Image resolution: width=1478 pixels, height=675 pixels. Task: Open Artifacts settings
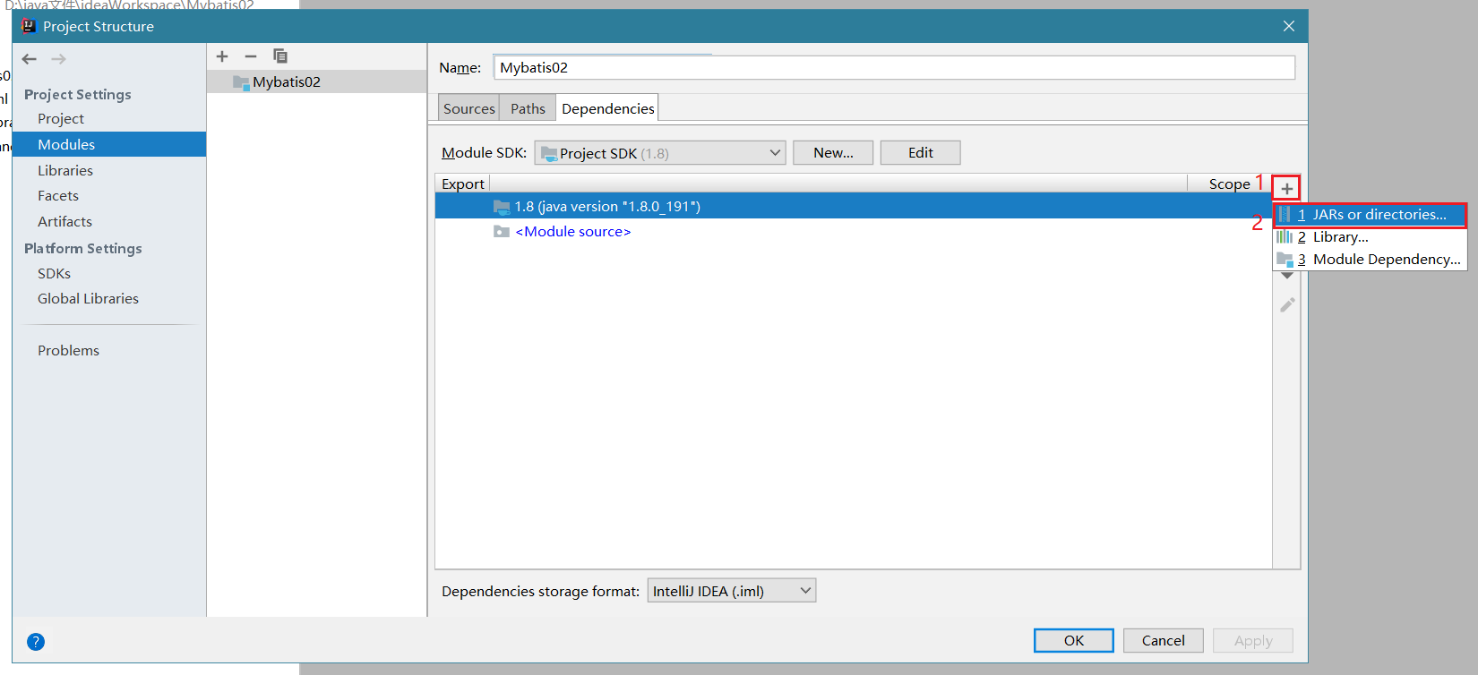click(x=64, y=221)
